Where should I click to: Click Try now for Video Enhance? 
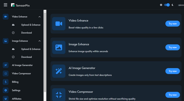(x=173, y=24)
